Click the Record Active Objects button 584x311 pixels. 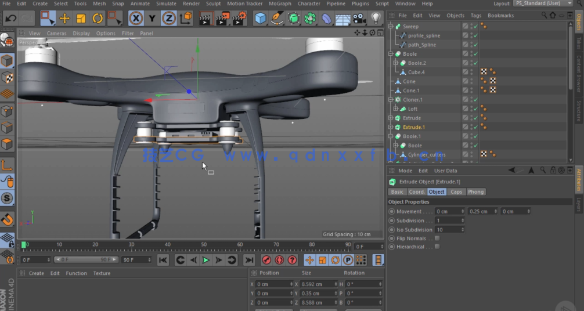pyautogui.click(x=266, y=260)
